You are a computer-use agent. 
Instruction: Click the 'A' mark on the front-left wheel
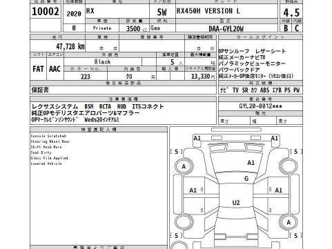pyautogui.click(x=184, y=166)
